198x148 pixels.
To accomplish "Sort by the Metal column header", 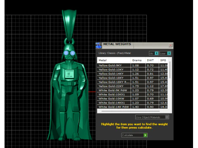I will tap(114, 60).
